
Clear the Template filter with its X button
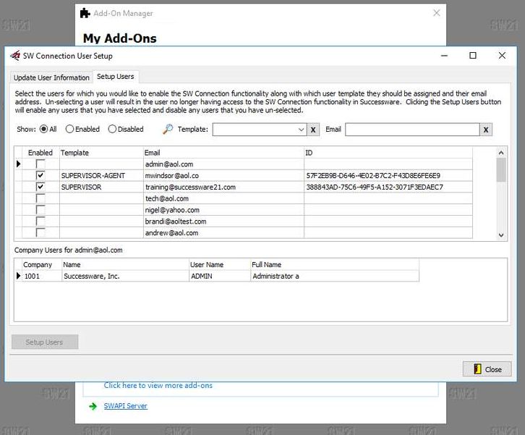coord(313,130)
